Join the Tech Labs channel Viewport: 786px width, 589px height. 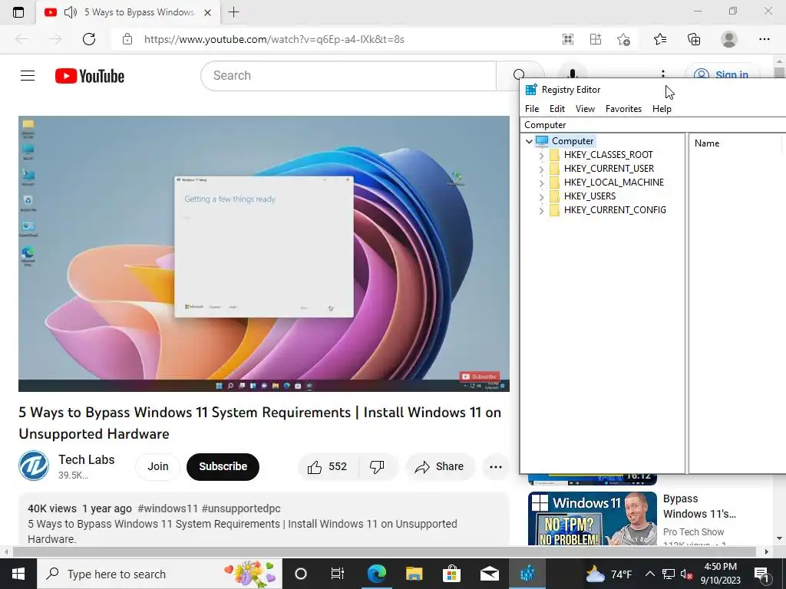pyautogui.click(x=158, y=467)
